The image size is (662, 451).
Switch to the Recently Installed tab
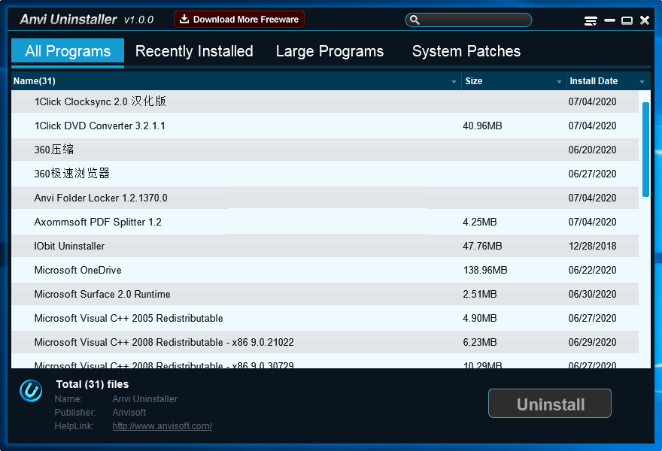point(194,51)
